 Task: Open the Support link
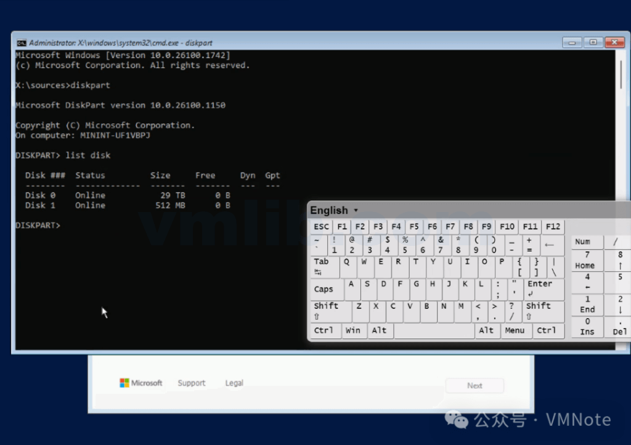[x=191, y=383]
